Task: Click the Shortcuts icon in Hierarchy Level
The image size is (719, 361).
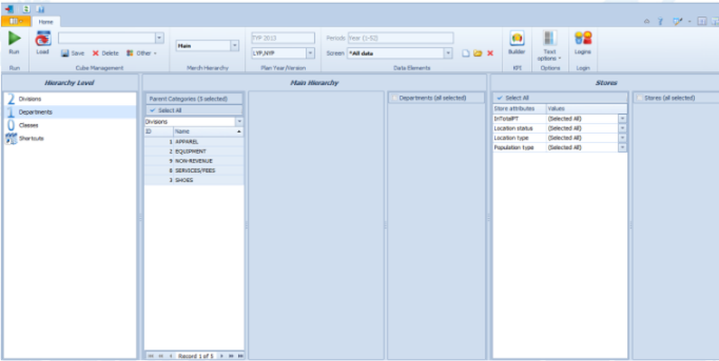Action: [x=11, y=139]
